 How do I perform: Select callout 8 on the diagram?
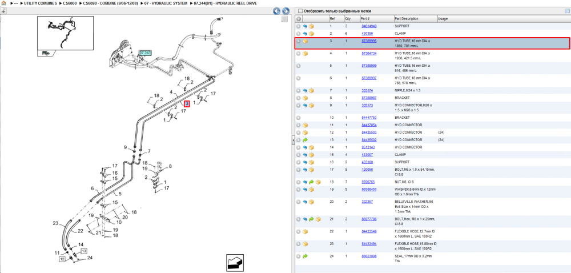click(x=170, y=166)
